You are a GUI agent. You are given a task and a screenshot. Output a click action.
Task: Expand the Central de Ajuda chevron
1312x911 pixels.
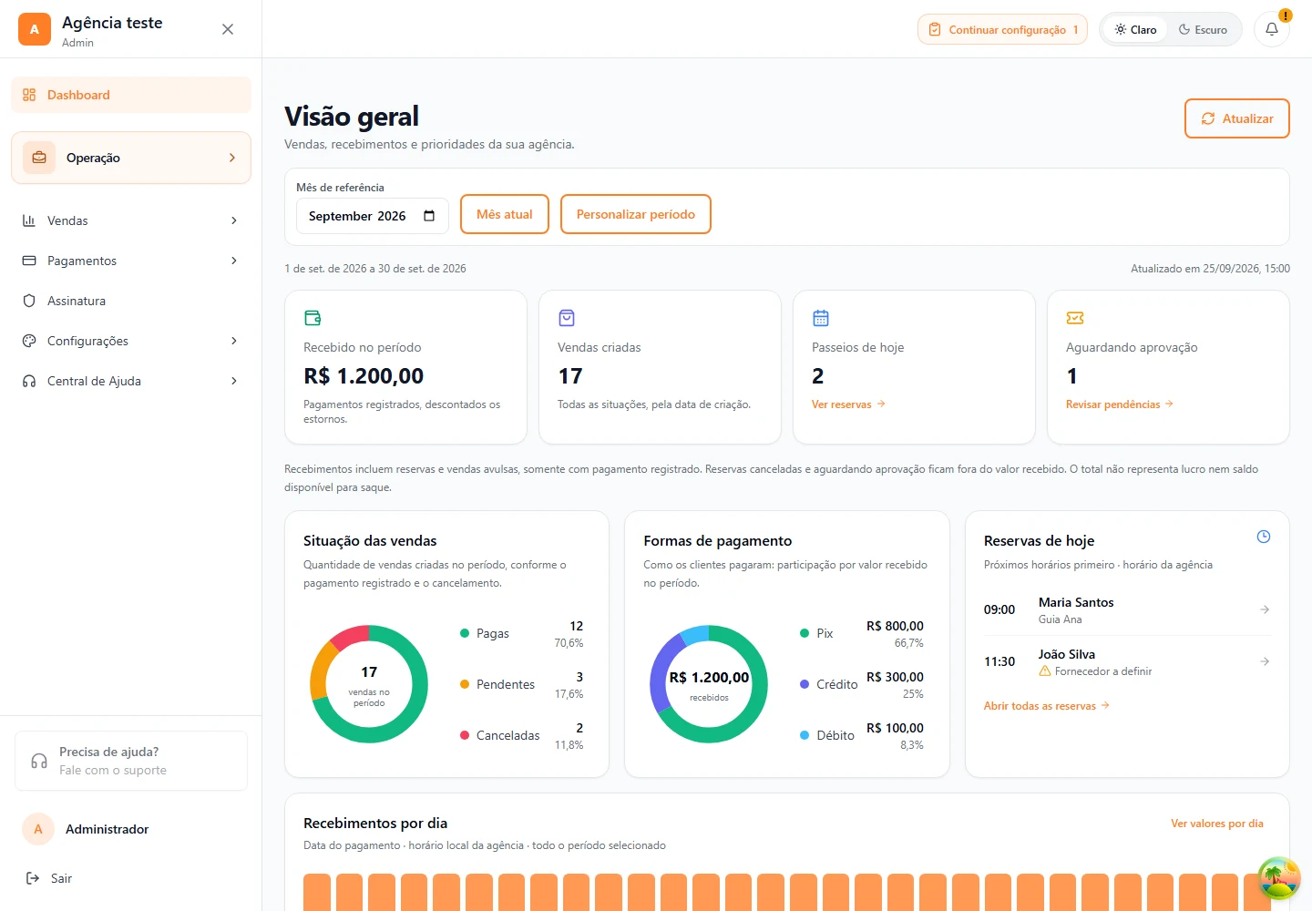pos(234,381)
